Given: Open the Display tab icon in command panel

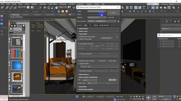Looking at the screenshot, I should tap(179, 21).
